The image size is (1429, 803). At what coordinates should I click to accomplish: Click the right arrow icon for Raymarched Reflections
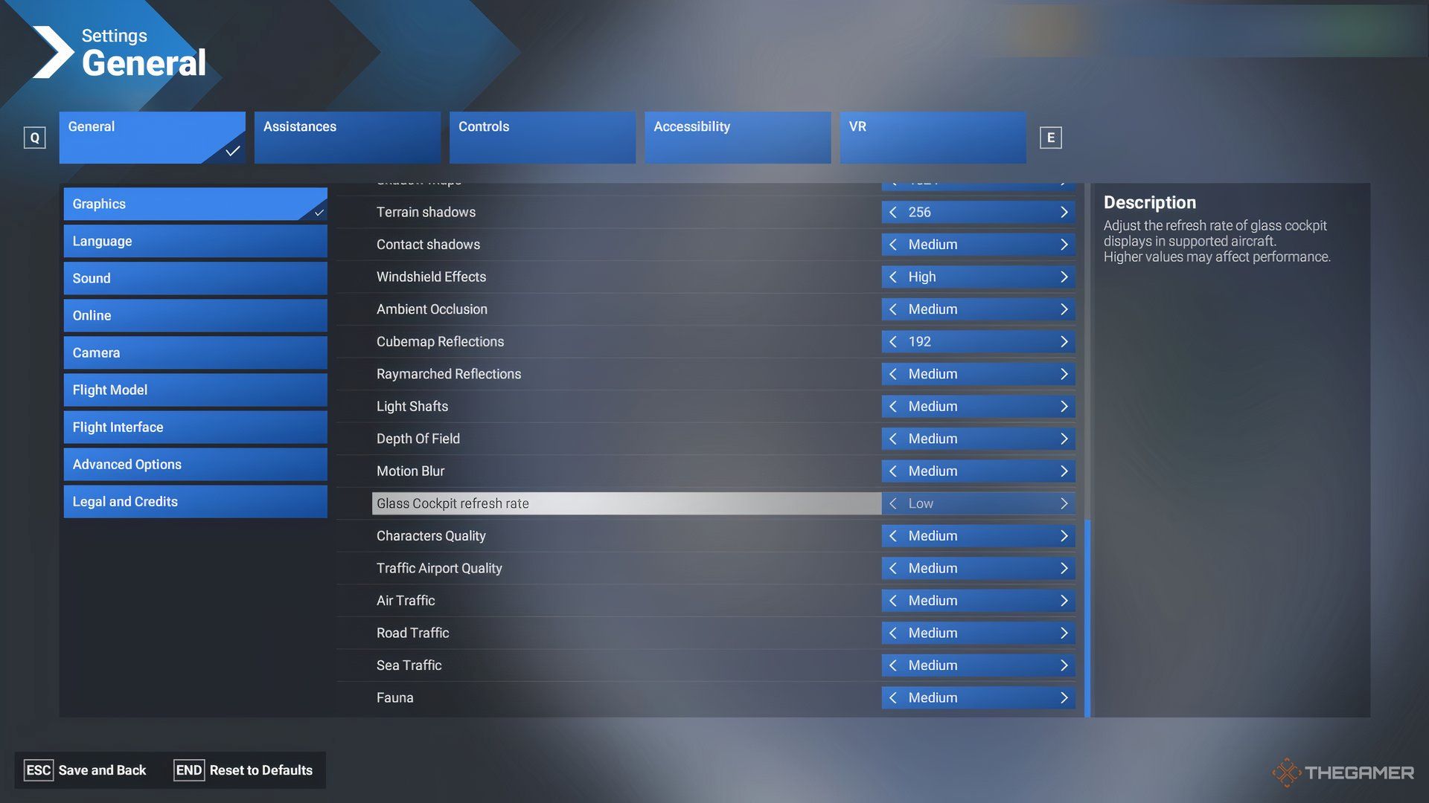point(1063,373)
